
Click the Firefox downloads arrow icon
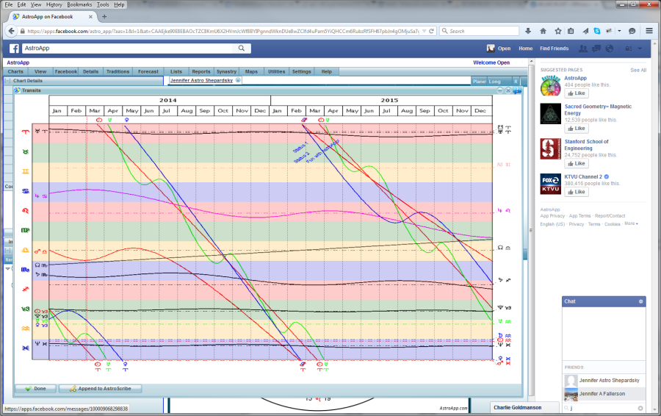[527, 32]
